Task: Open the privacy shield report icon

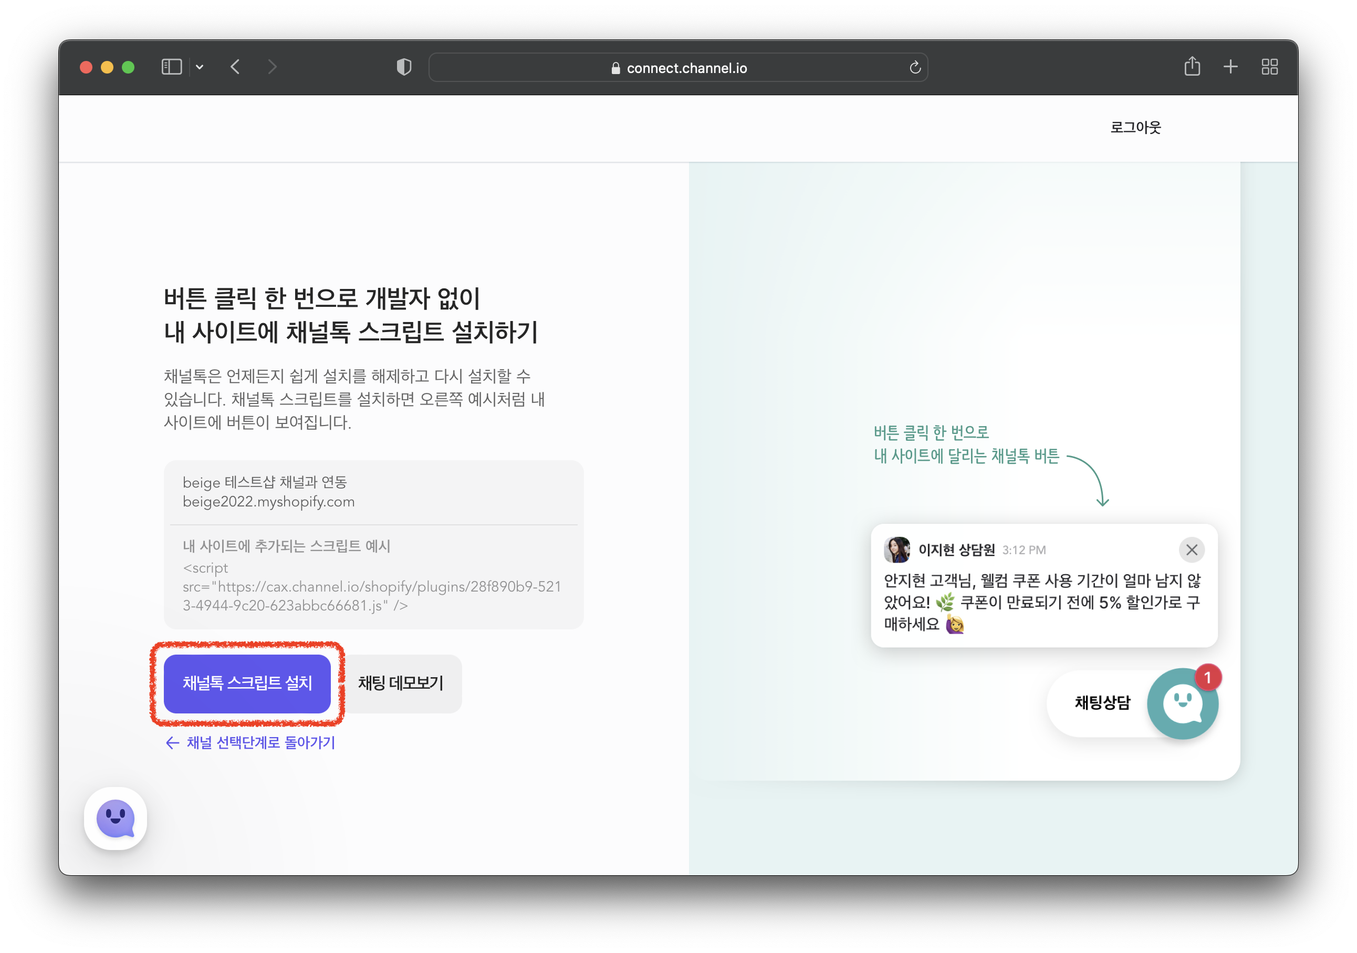Action: click(x=404, y=67)
